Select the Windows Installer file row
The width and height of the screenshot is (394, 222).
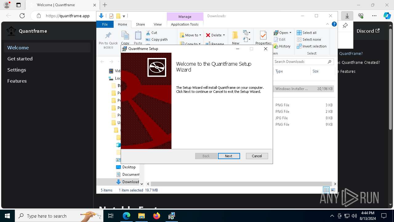click(x=304, y=89)
